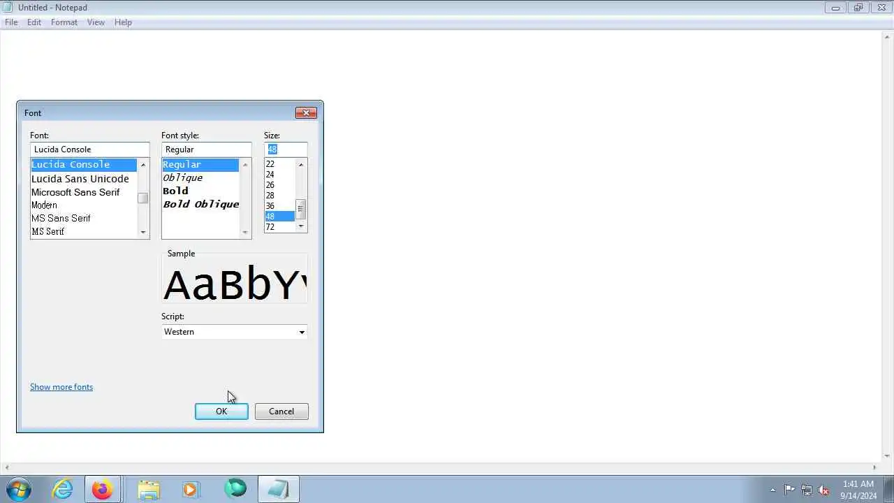Click the taskbar clock showing 1:41 AM
Screen dimensions: 894x503
858,490
